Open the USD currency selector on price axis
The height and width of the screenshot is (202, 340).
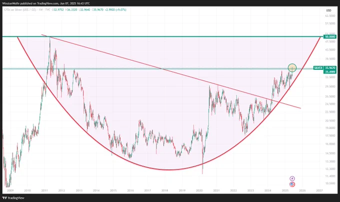point(328,10)
